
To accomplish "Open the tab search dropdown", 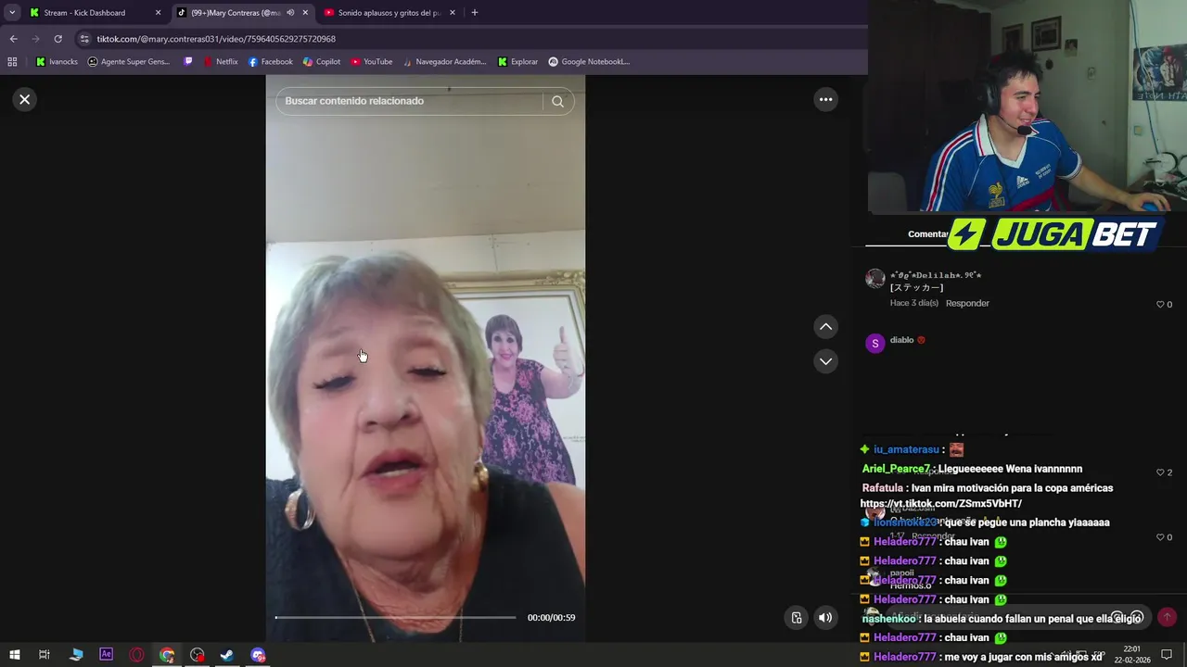I will 12,13.
